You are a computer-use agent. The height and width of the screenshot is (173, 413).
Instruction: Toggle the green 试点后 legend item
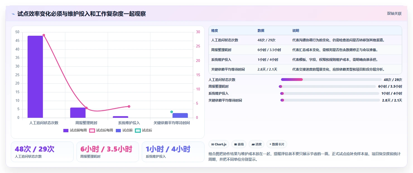143,130
